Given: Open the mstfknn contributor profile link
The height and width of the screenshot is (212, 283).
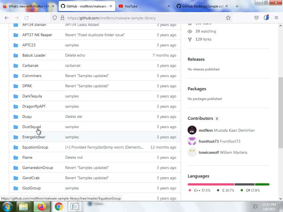Looking at the screenshot, I should click(x=227, y=130).
